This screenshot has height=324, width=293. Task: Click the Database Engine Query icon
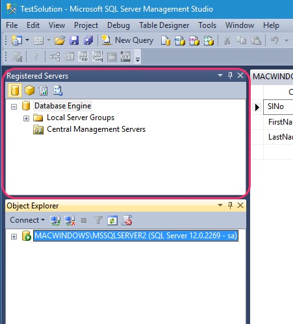tap(166, 40)
